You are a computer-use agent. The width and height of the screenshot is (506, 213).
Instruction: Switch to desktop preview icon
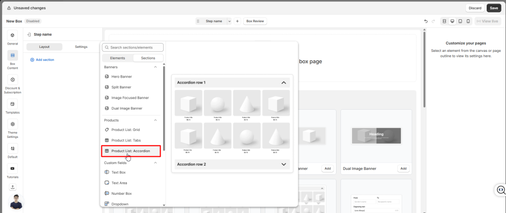point(452,21)
